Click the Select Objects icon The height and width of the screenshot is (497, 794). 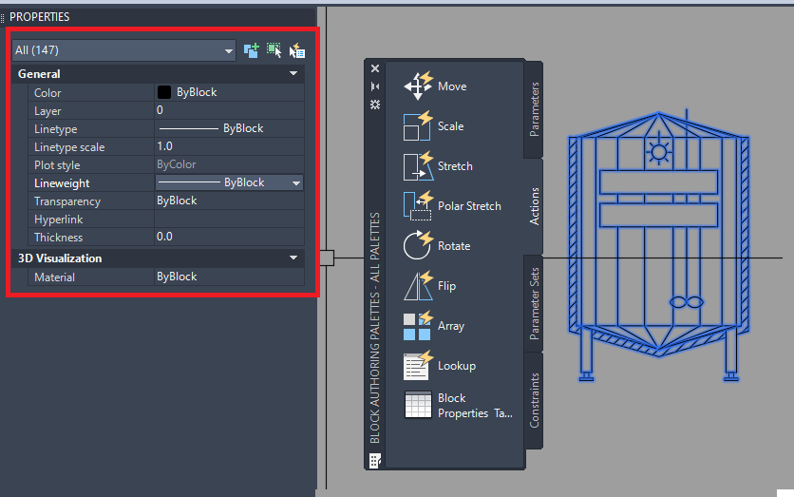click(x=274, y=50)
